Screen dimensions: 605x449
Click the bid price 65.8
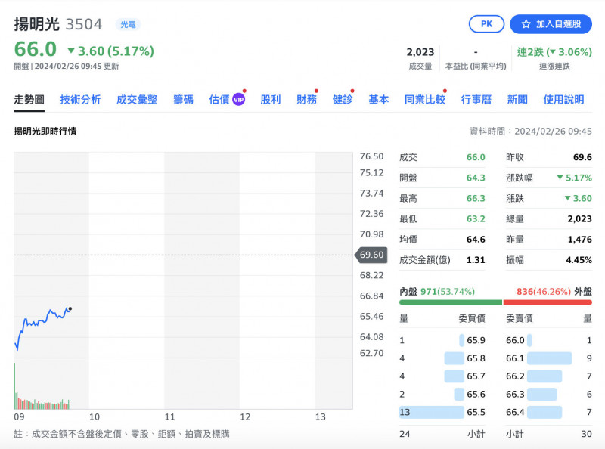pyautogui.click(x=476, y=358)
